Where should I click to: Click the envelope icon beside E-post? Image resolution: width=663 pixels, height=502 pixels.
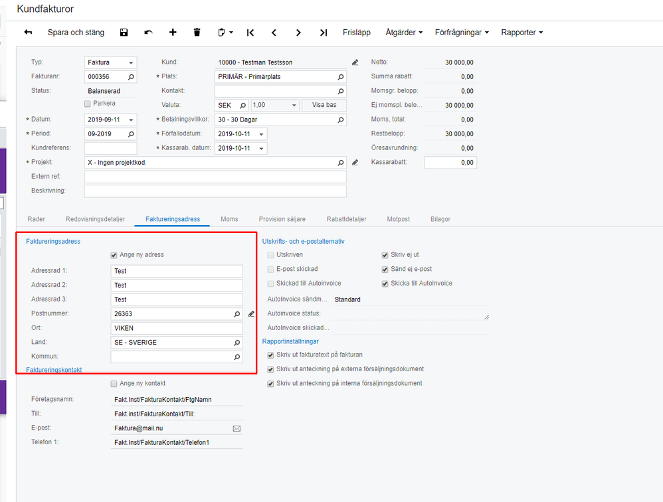(237, 428)
